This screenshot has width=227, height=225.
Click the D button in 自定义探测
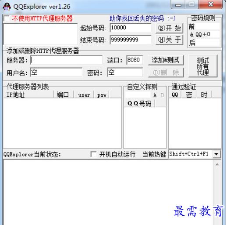(x=162, y=95)
